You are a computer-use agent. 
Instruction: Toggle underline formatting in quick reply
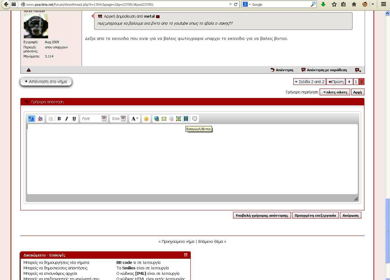pyautogui.click(x=74, y=119)
